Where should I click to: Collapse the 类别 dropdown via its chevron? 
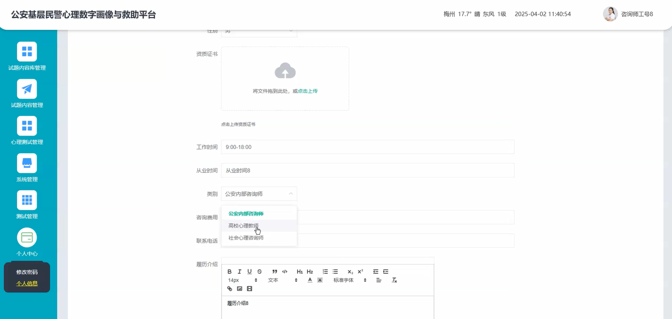291,193
